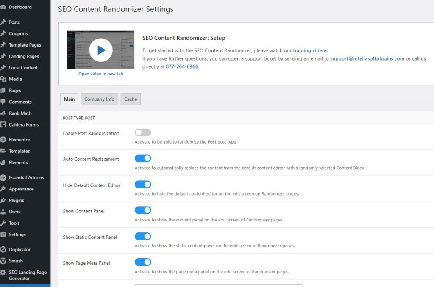The image size is (434, 287).
Task: Open the Smush plugin
Action: [x=17, y=261]
